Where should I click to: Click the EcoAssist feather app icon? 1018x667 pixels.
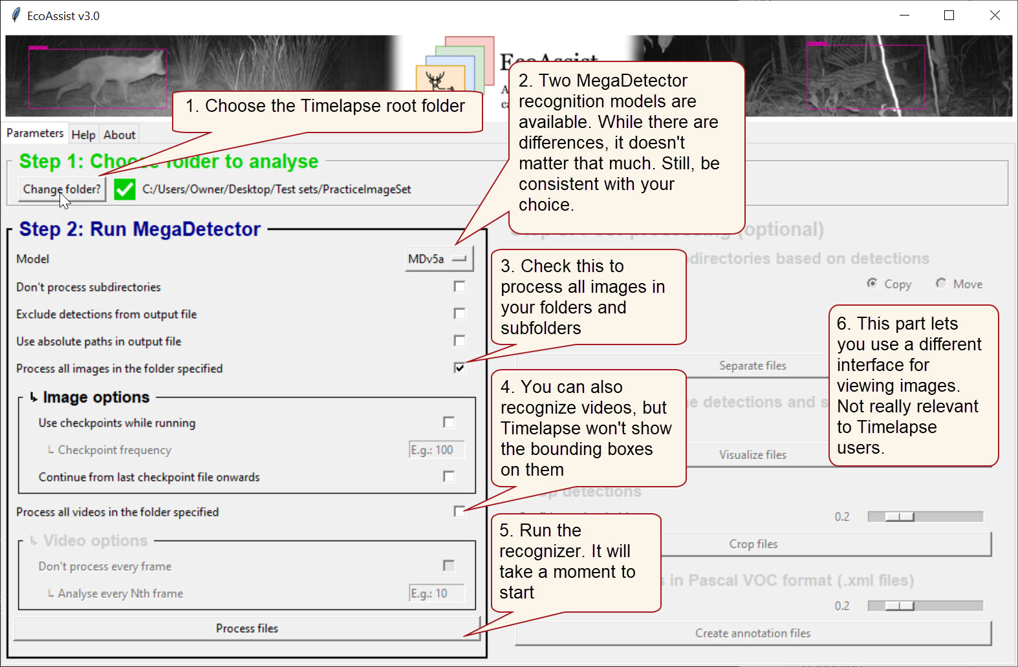tap(16, 16)
